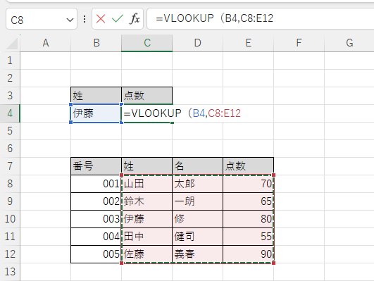Click cell C3 labeled 点数
Image resolution: width=374 pixels, height=281 pixels.
point(147,96)
